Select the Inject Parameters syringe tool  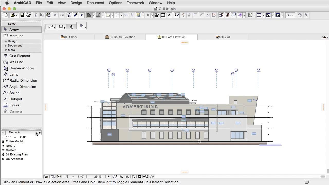82,15
